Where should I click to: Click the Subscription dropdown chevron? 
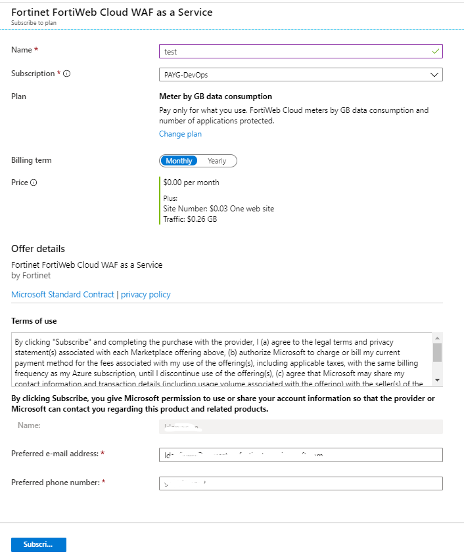pos(434,74)
